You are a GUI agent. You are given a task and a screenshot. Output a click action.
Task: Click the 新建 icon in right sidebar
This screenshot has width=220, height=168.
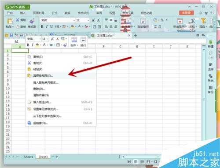(211, 42)
